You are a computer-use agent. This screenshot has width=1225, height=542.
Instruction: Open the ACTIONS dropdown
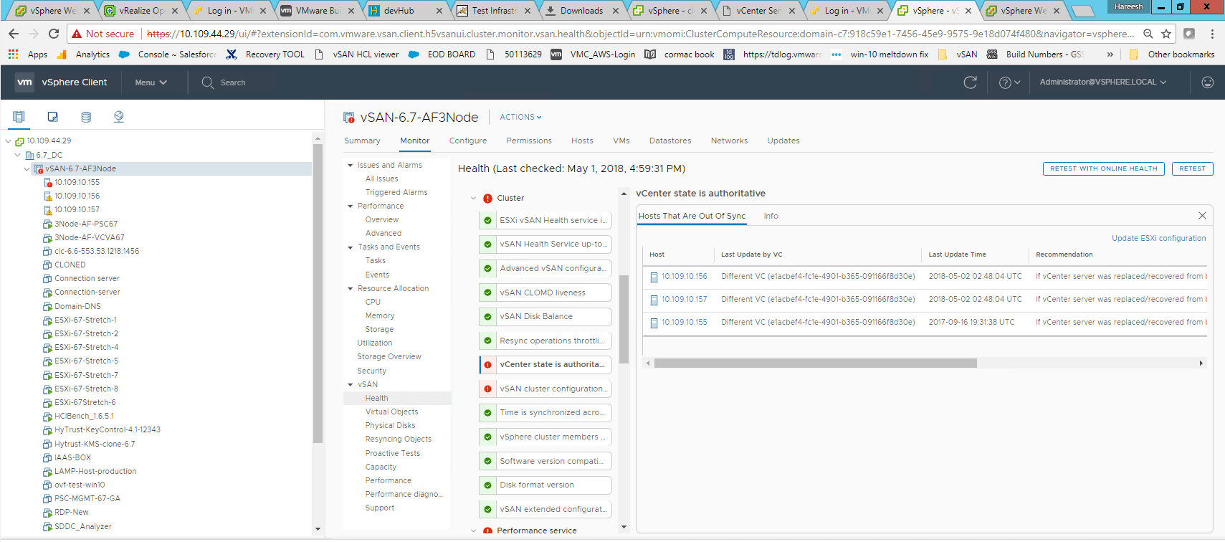[520, 117]
